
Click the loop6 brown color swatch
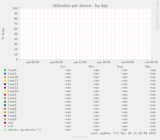[x=5, y=109]
